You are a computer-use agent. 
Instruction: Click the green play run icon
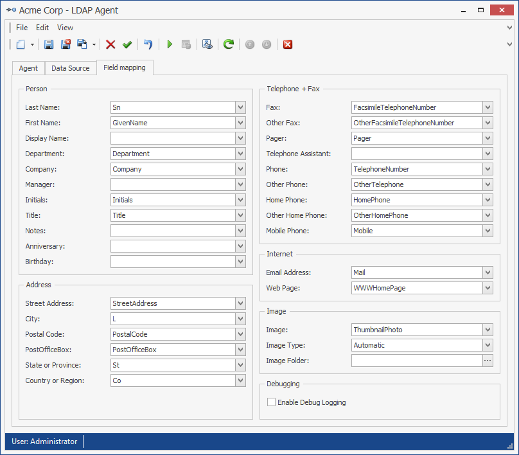[x=170, y=44]
